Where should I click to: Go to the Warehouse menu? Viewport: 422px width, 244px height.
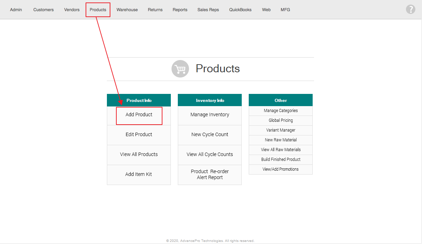tap(127, 10)
